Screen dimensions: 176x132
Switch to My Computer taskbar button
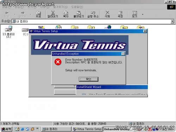pos(56,129)
